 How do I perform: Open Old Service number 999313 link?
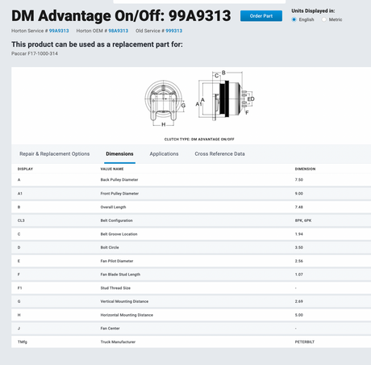point(173,31)
